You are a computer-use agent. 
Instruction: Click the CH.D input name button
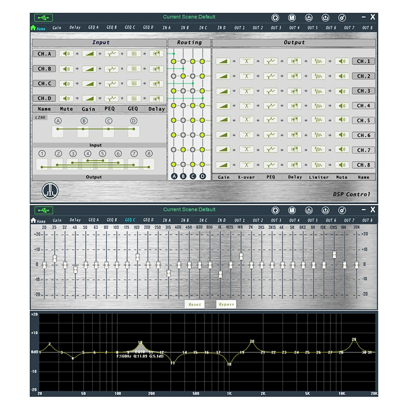[44, 98]
